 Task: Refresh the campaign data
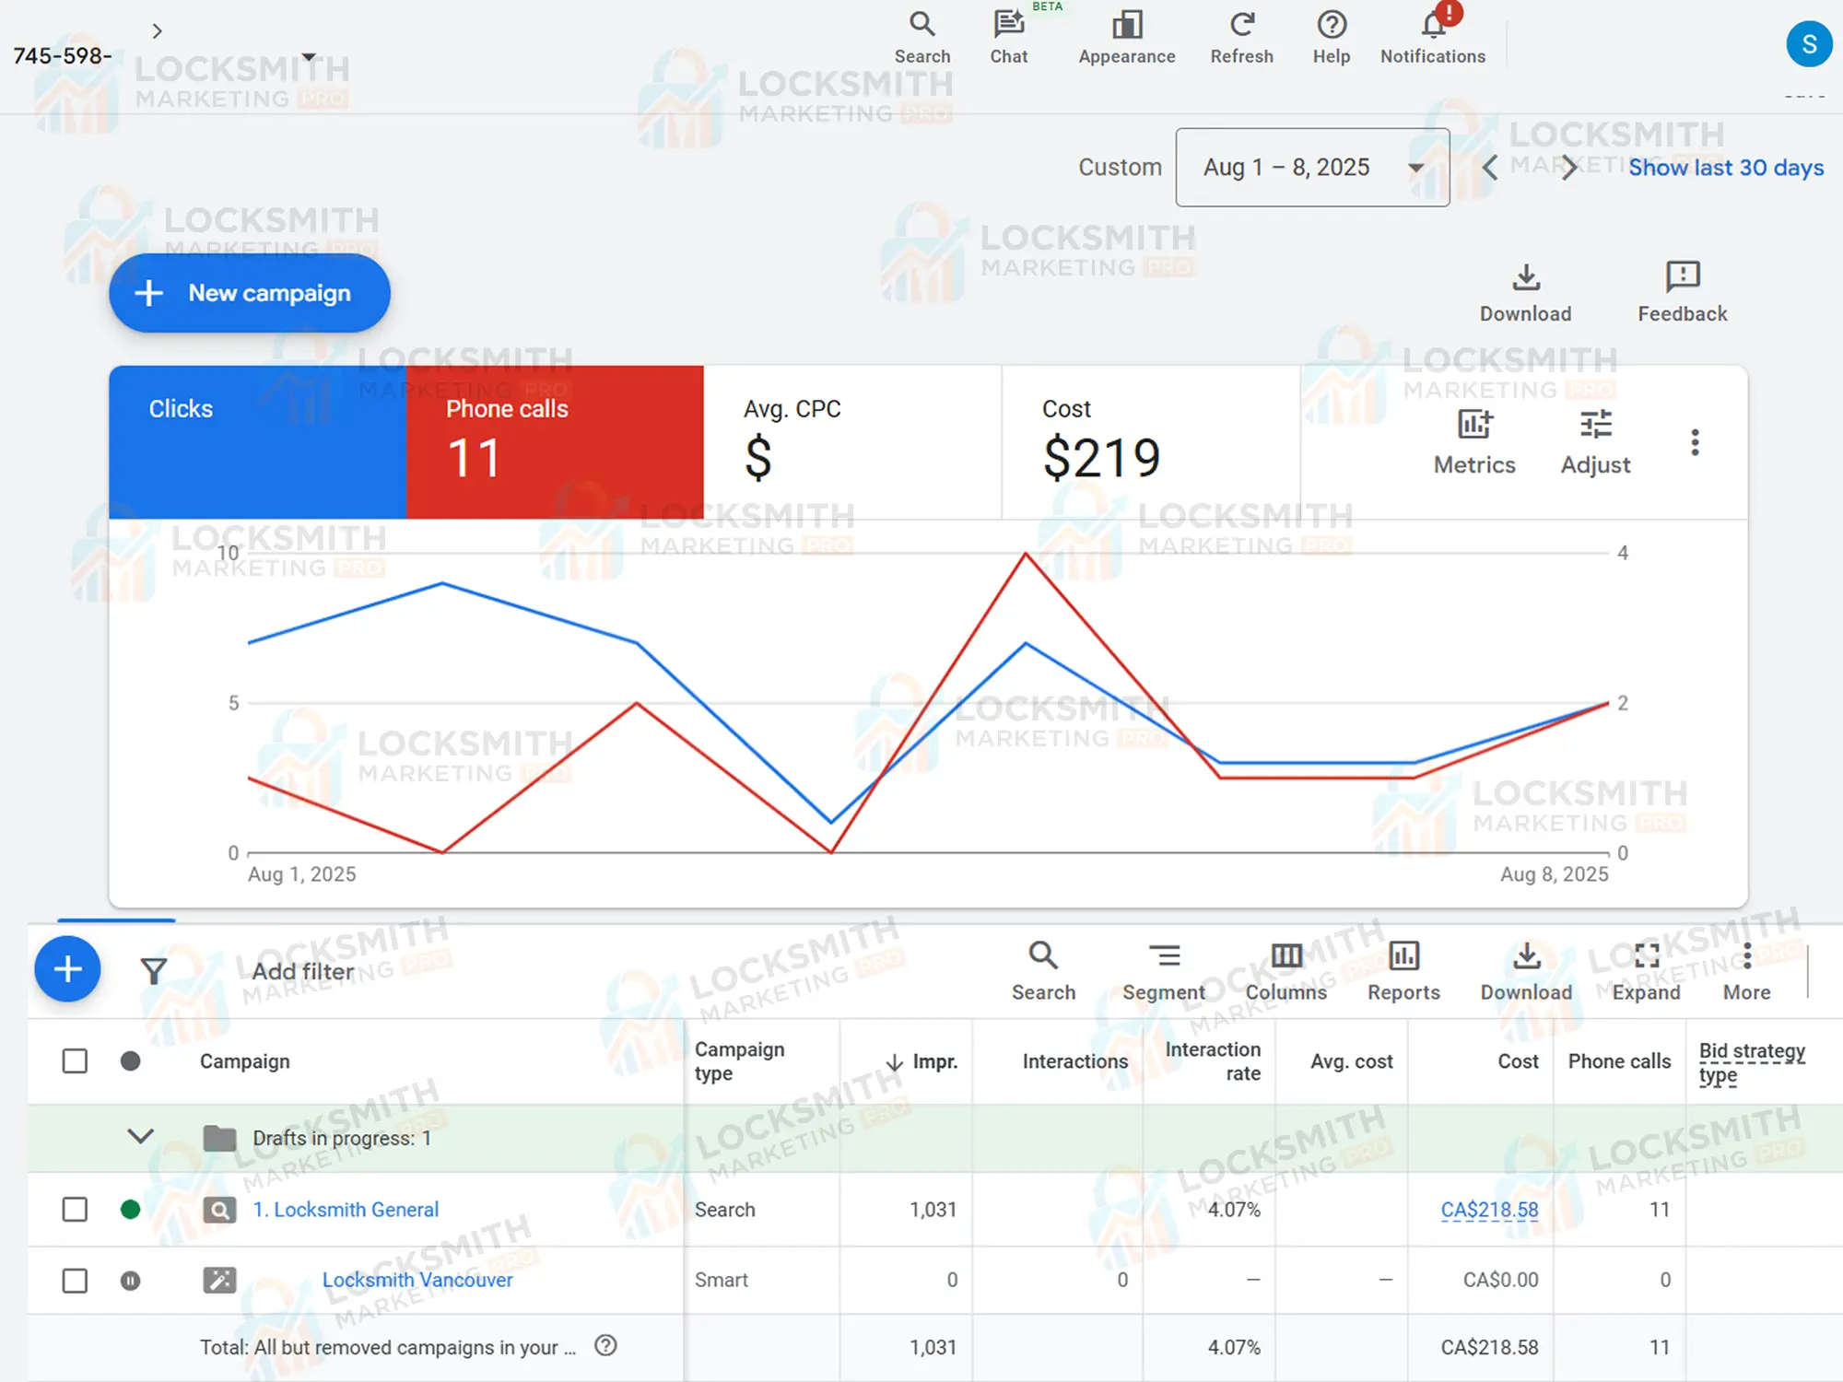1241,37
